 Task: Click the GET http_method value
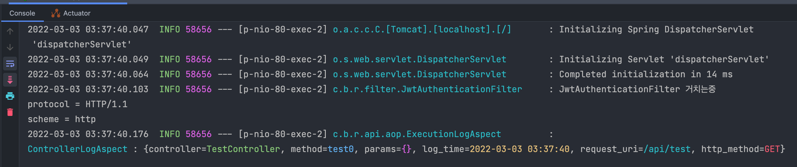772,149
